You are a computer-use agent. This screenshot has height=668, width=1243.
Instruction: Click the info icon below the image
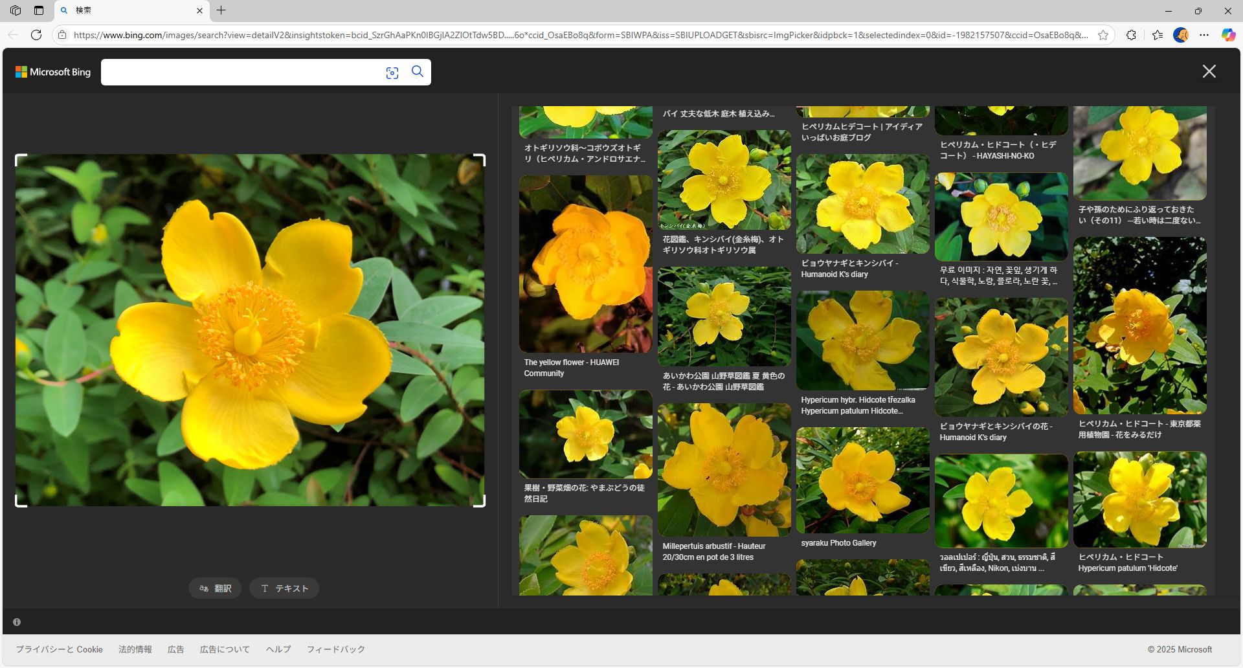[17, 622]
